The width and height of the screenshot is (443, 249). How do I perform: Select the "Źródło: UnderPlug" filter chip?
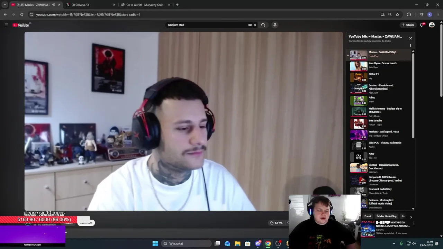coord(386,216)
